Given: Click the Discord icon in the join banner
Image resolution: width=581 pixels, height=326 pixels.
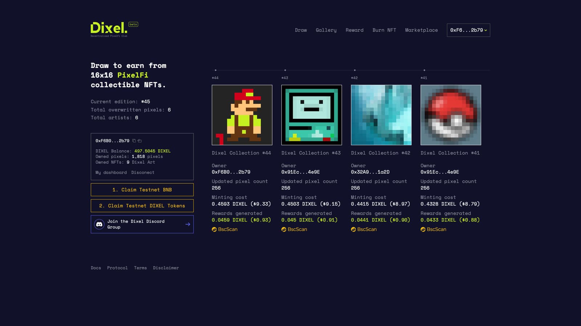Looking at the screenshot, I should [99, 224].
